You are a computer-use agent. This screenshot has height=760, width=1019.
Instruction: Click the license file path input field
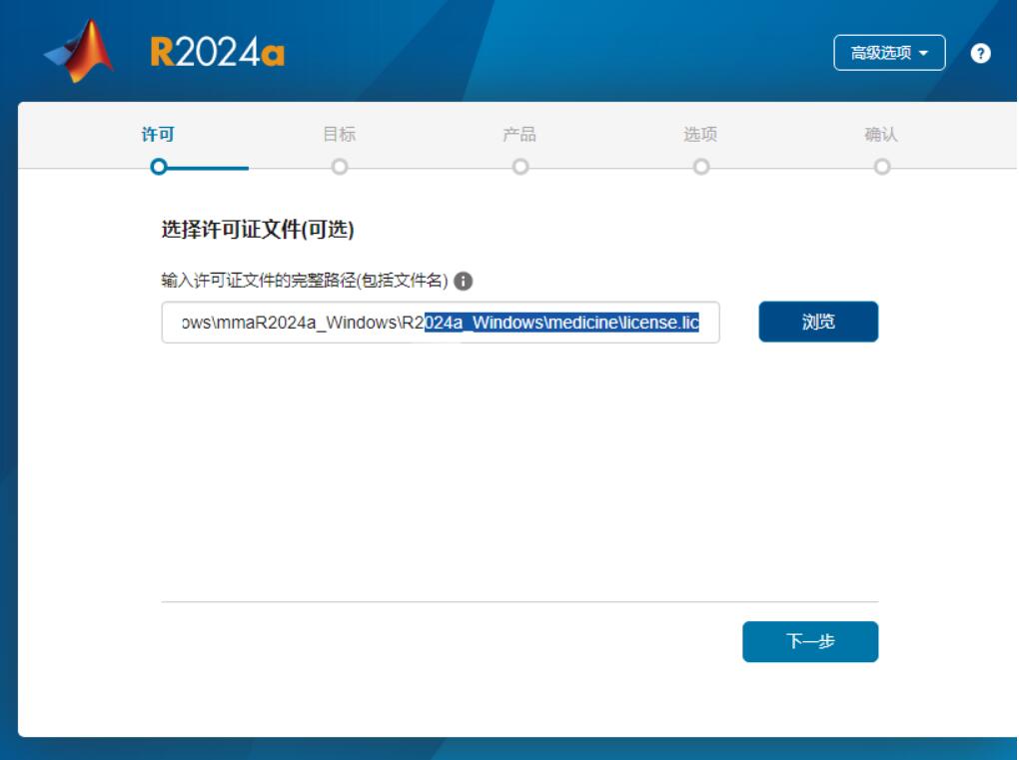pyautogui.click(x=445, y=323)
